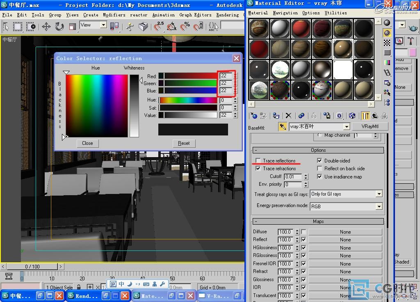Open the Graph Editors menu
Image resolution: width=420 pixels, height=302 pixels.
click(195, 15)
